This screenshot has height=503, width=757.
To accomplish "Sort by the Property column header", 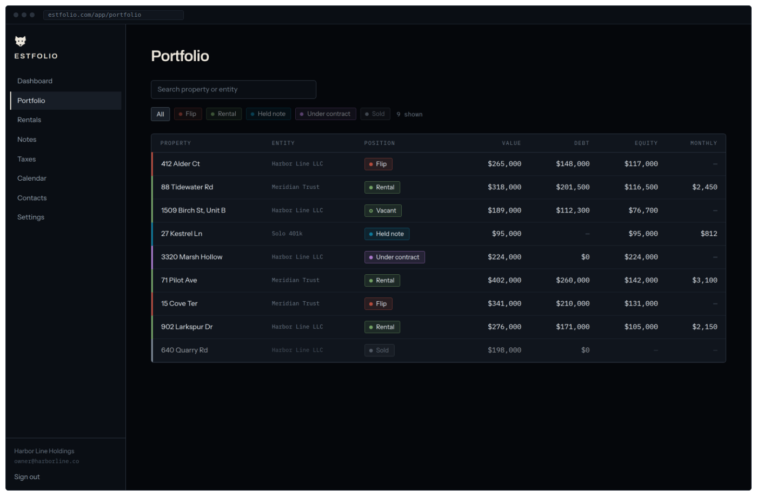I will click(176, 143).
